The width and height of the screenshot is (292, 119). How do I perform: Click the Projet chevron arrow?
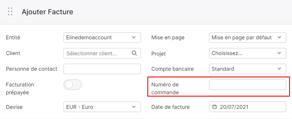click(279, 53)
